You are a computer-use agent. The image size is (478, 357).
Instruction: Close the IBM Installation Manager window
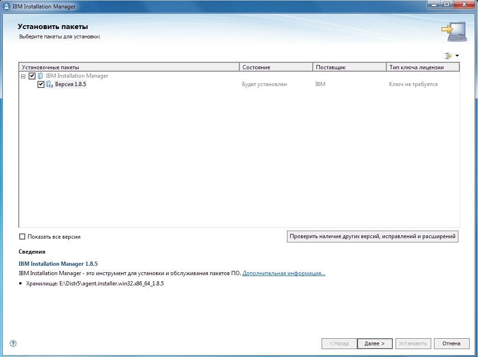(x=464, y=4)
